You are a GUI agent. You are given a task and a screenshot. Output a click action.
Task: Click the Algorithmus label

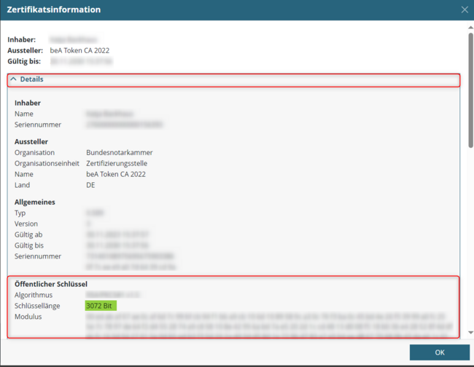pos(35,295)
